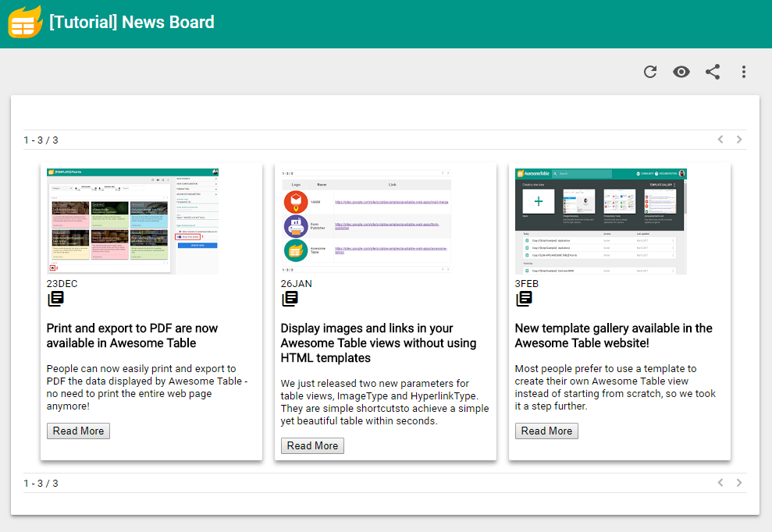Open the three-dot more options menu

point(744,72)
